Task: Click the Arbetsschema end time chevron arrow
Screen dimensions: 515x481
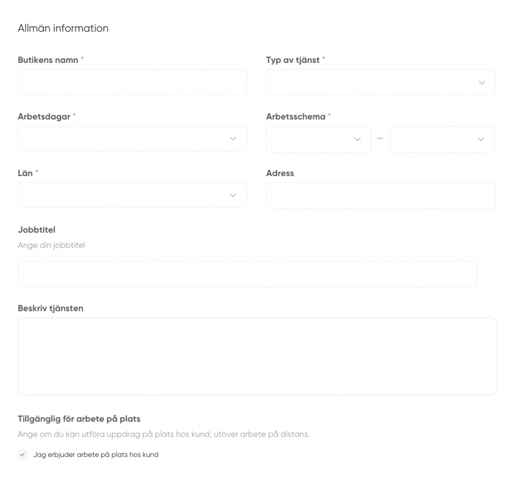Action: point(480,139)
